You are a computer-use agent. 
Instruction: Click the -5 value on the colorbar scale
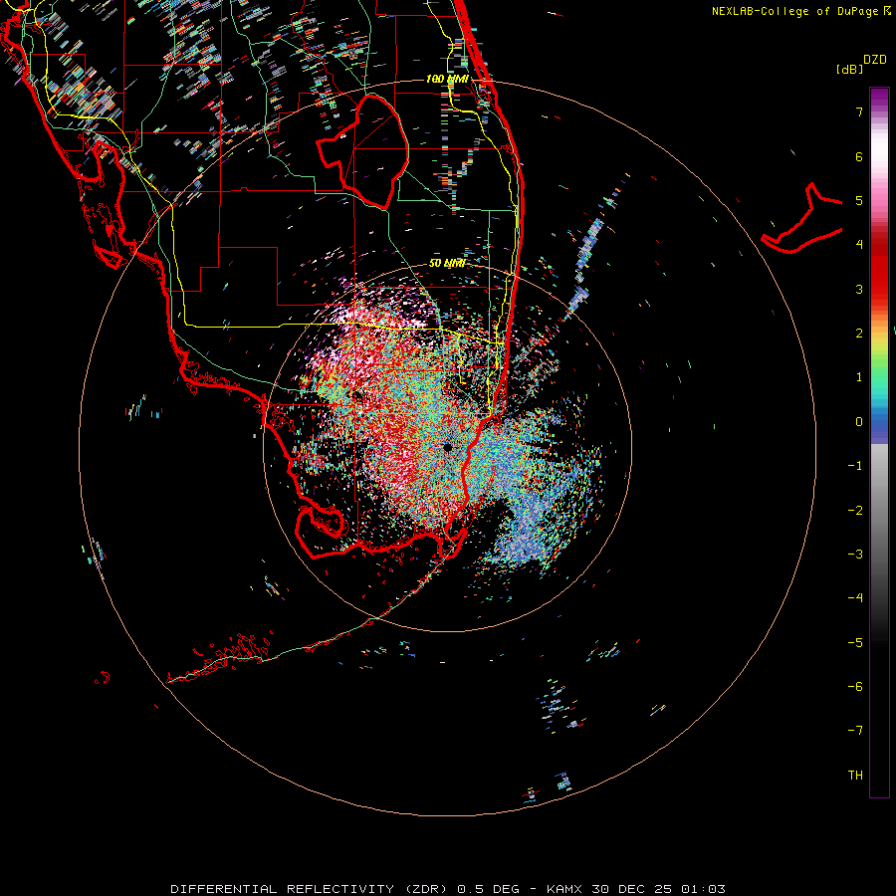tap(855, 643)
